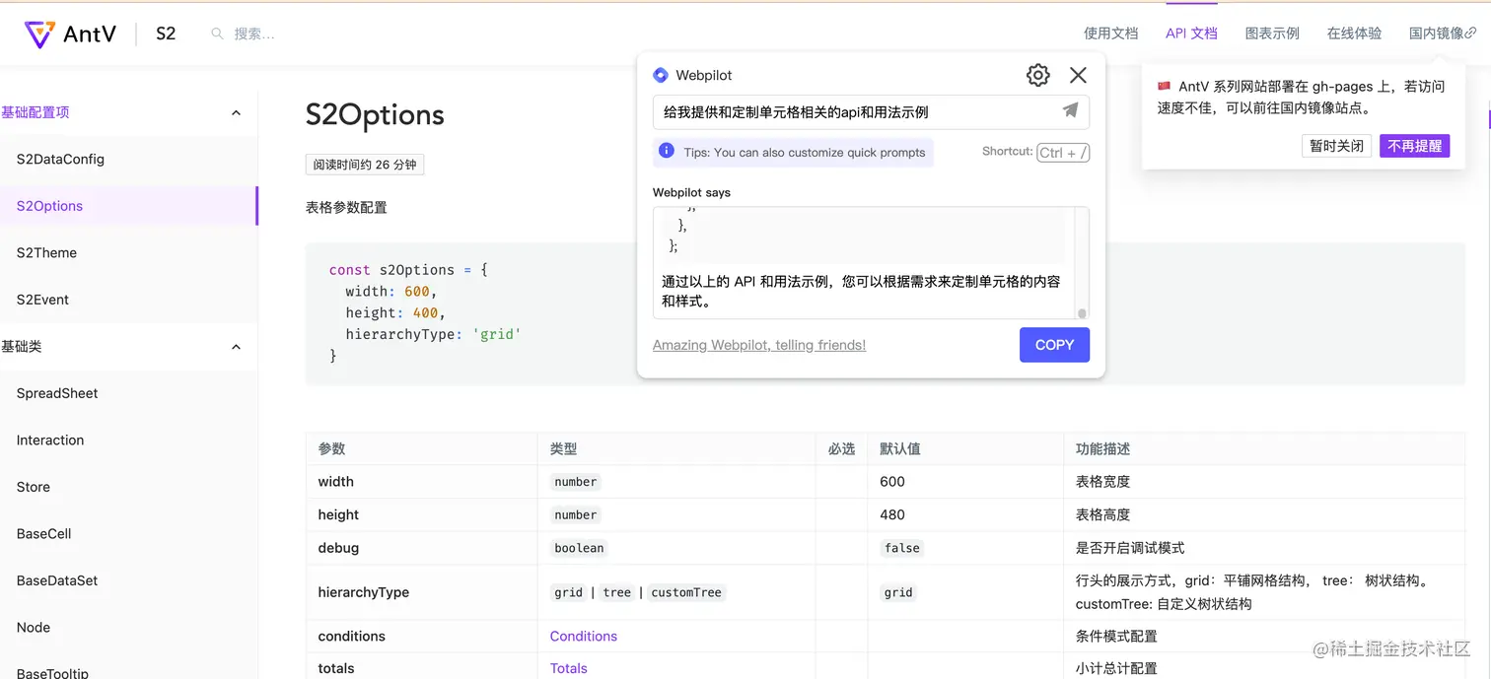Click the width parameter cell
Image resolution: width=1491 pixels, height=679 pixels.
click(x=421, y=482)
